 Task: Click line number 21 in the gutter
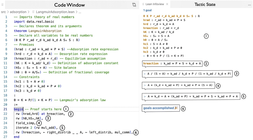[x=5, y=109]
